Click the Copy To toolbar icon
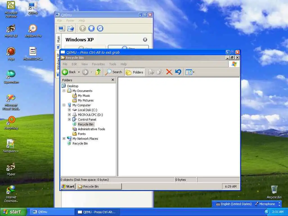This screenshot has height=216, width=288. point(160,72)
